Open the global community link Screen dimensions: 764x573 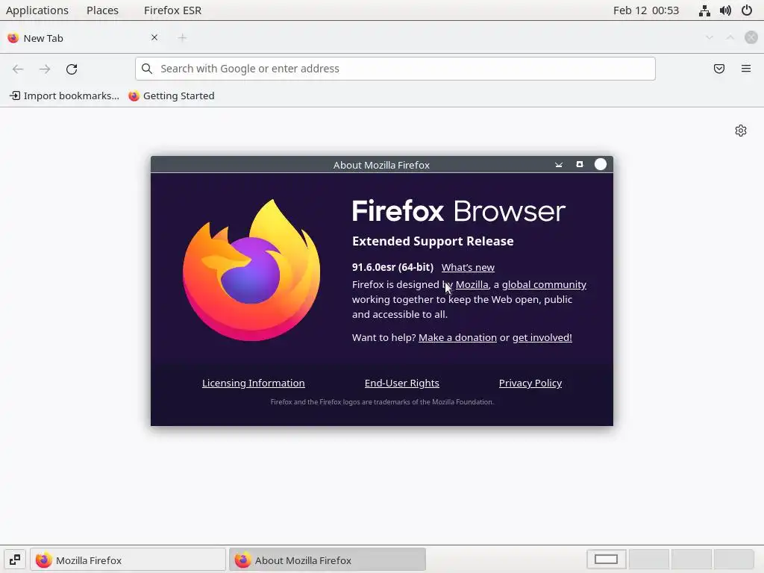click(544, 284)
